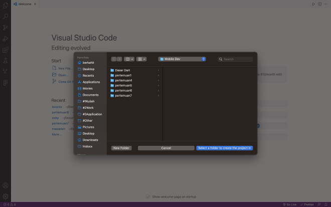Open the Extensions view
The width and height of the screenshot is (331, 207).
click(6, 50)
